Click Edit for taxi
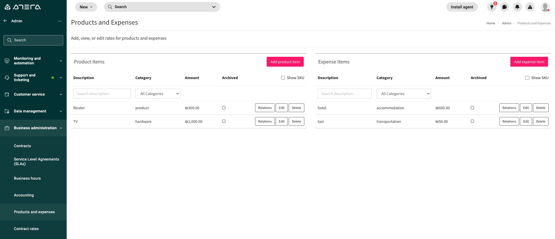The width and height of the screenshot is (555, 239). click(526, 121)
